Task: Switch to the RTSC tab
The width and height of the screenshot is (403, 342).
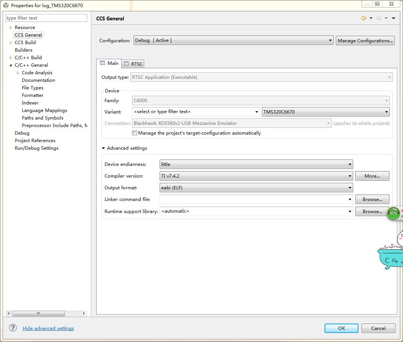Action: tap(133, 64)
